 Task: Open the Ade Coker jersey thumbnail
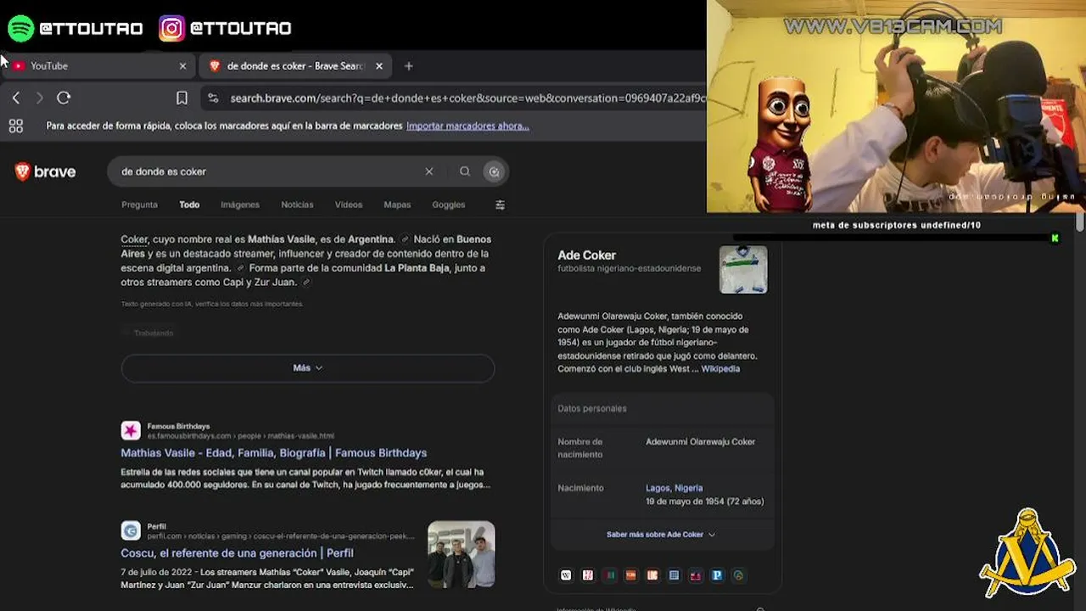coord(743,269)
